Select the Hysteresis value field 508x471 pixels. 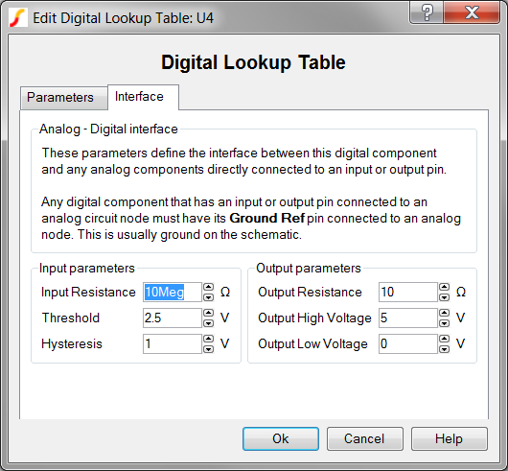[173, 344]
